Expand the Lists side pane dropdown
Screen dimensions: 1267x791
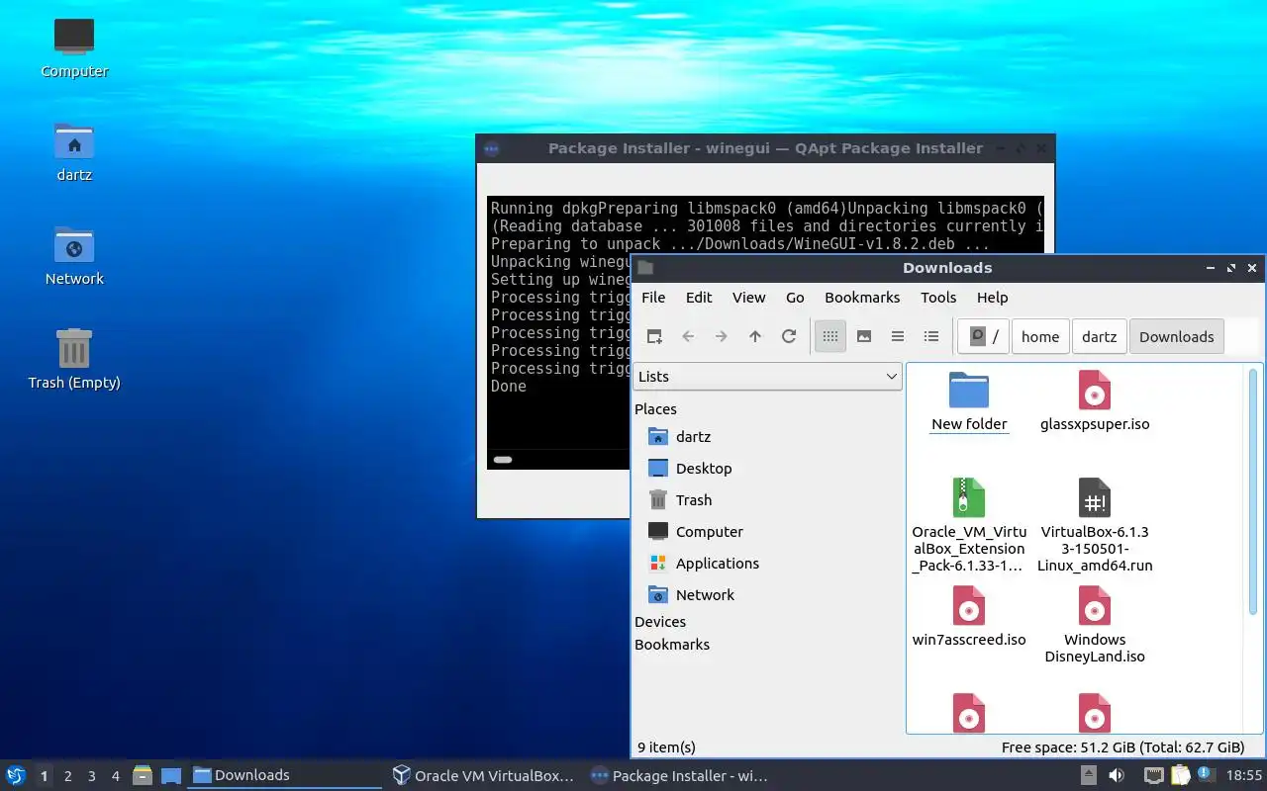point(767,377)
